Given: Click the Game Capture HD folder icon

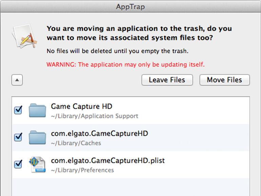Looking at the screenshot, I should tap(37, 110).
